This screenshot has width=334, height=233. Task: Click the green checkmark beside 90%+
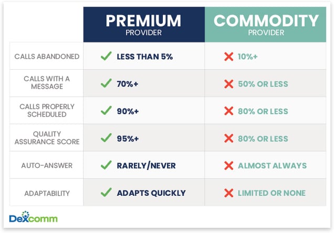106,110
